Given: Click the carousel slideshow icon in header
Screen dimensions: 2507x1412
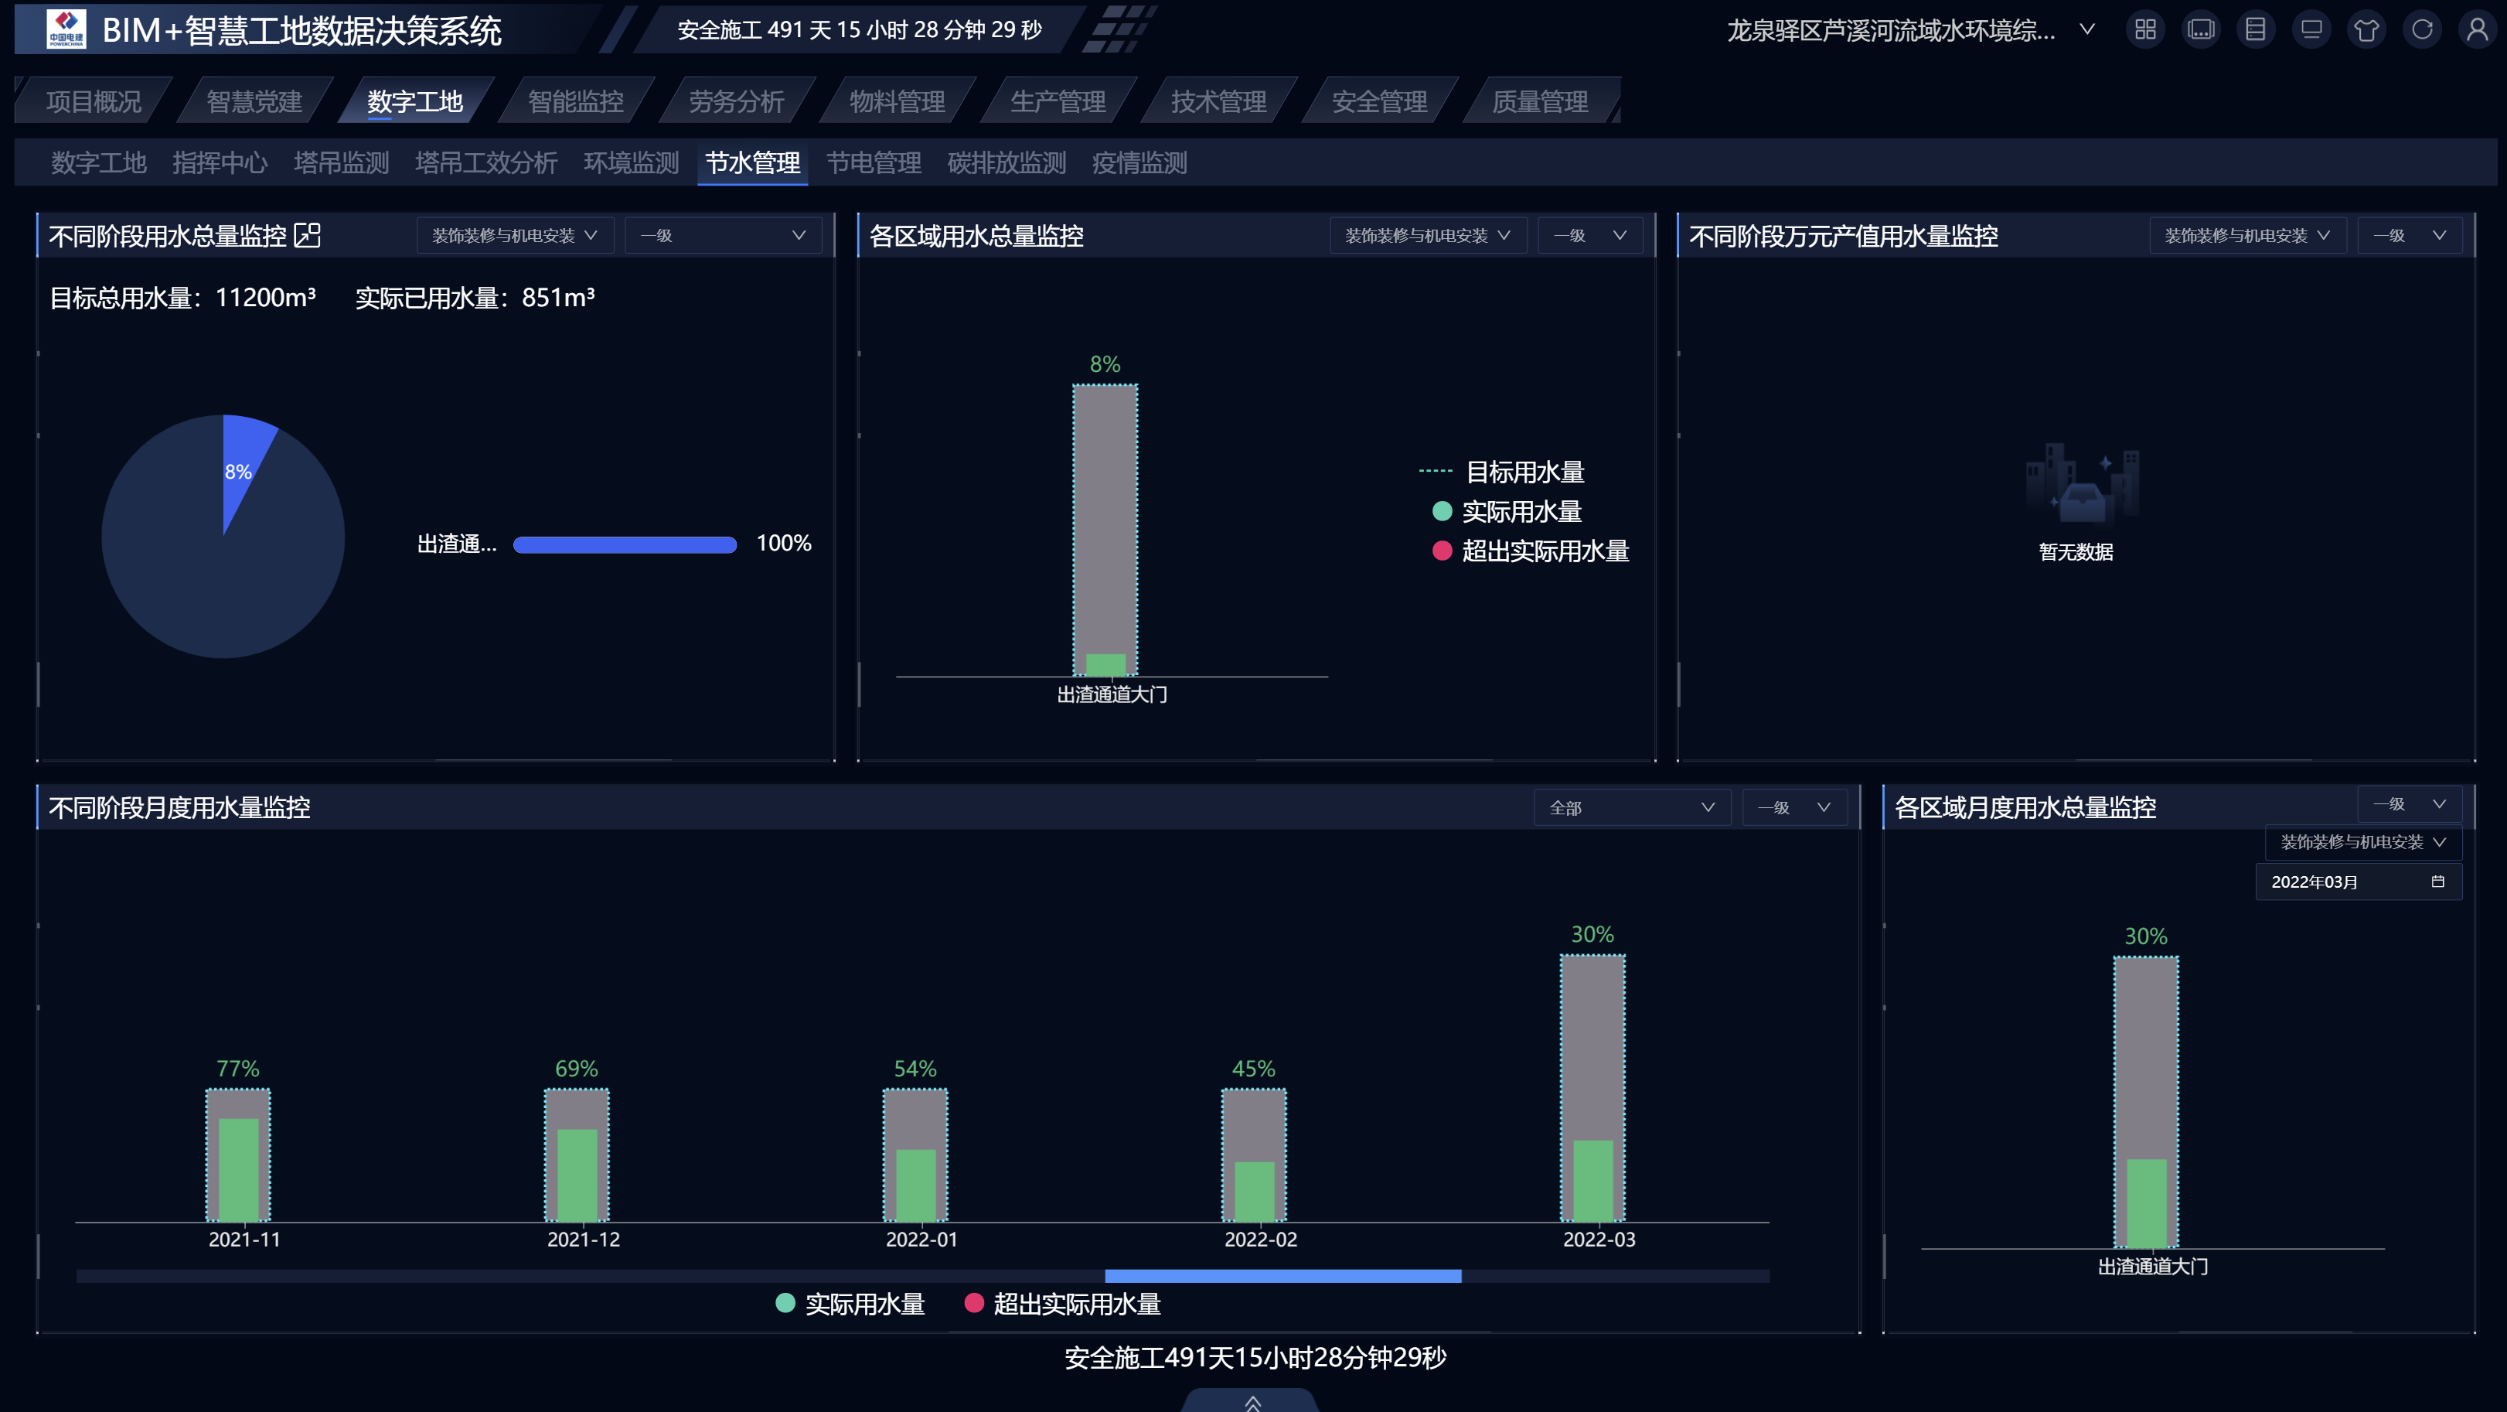Looking at the screenshot, I should pos(2200,29).
